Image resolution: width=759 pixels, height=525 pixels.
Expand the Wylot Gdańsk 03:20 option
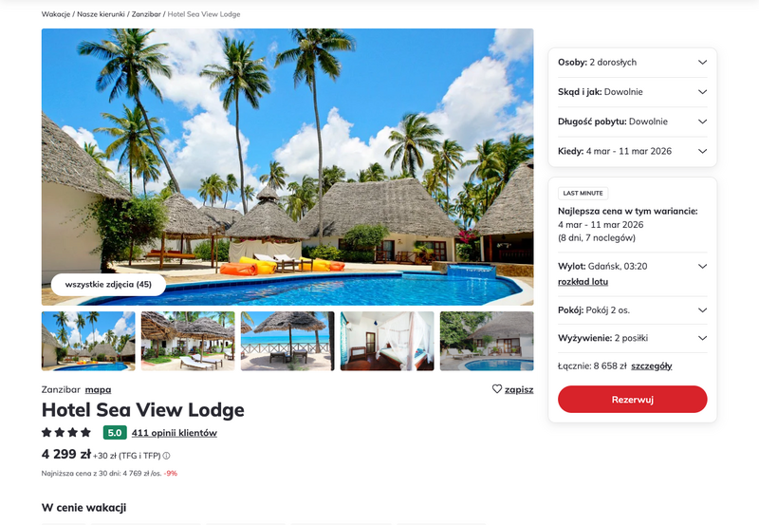702,267
